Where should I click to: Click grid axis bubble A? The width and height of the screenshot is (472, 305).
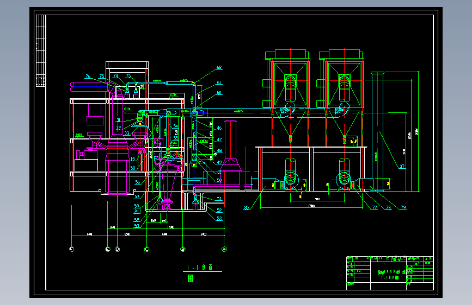coord(224,249)
